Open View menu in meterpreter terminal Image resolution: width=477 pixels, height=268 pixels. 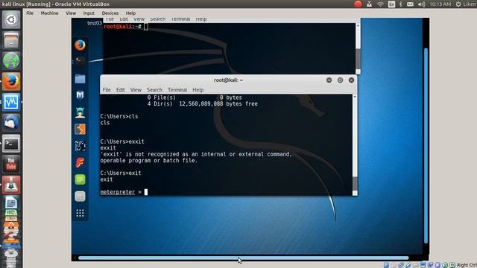point(136,89)
